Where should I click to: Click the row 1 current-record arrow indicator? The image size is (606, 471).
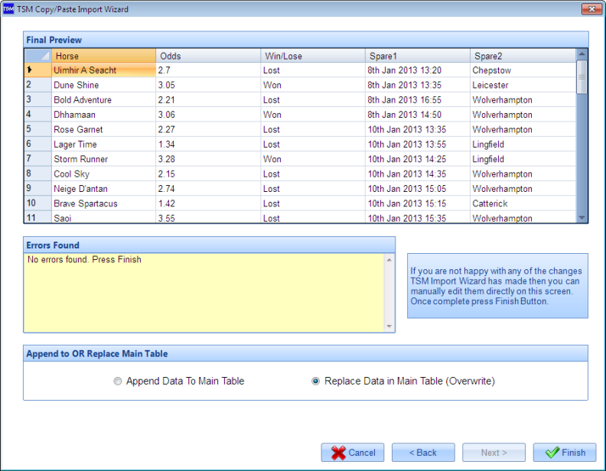(x=30, y=70)
